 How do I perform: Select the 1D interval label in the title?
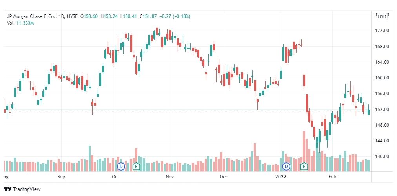pyautogui.click(x=62, y=16)
